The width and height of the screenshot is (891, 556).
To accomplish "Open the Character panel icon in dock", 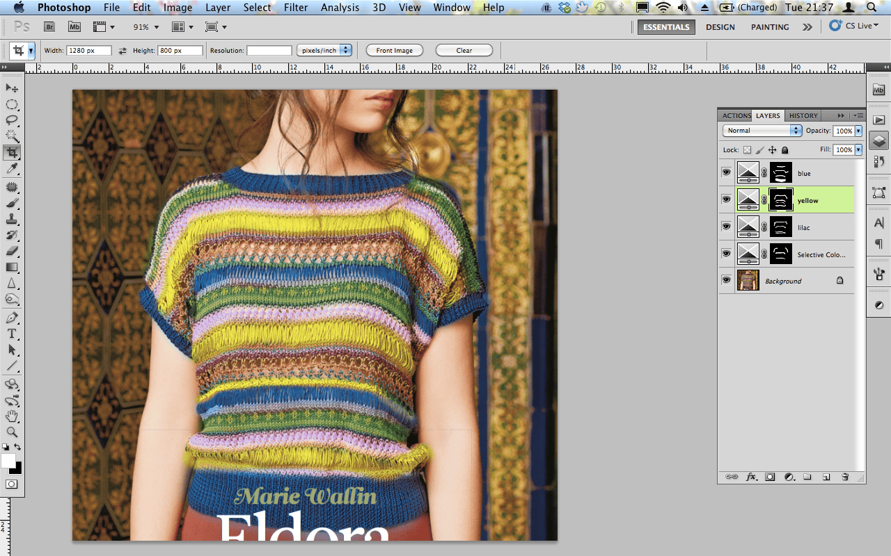I will pyautogui.click(x=878, y=223).
